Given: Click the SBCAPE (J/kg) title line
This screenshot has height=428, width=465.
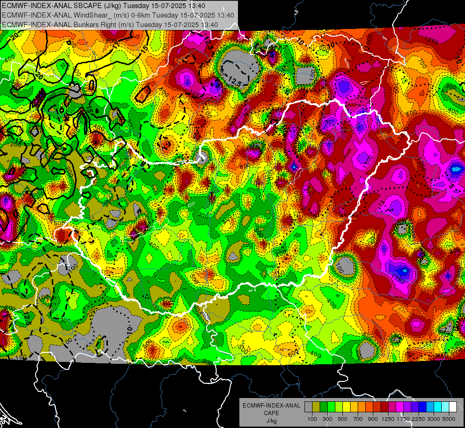Looking at the screenshot, I should click(103, 6).
